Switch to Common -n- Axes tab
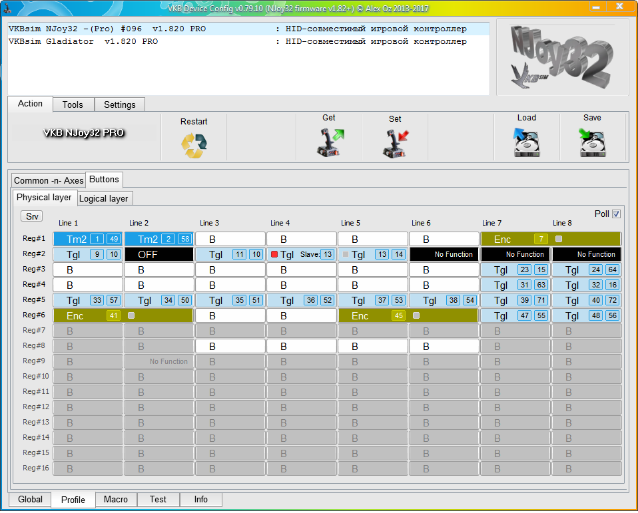This screenshot has height=513, width=638. point(49,180)
